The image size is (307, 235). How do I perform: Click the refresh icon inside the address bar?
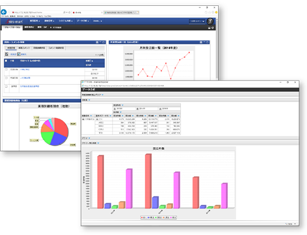pos(70,12)
